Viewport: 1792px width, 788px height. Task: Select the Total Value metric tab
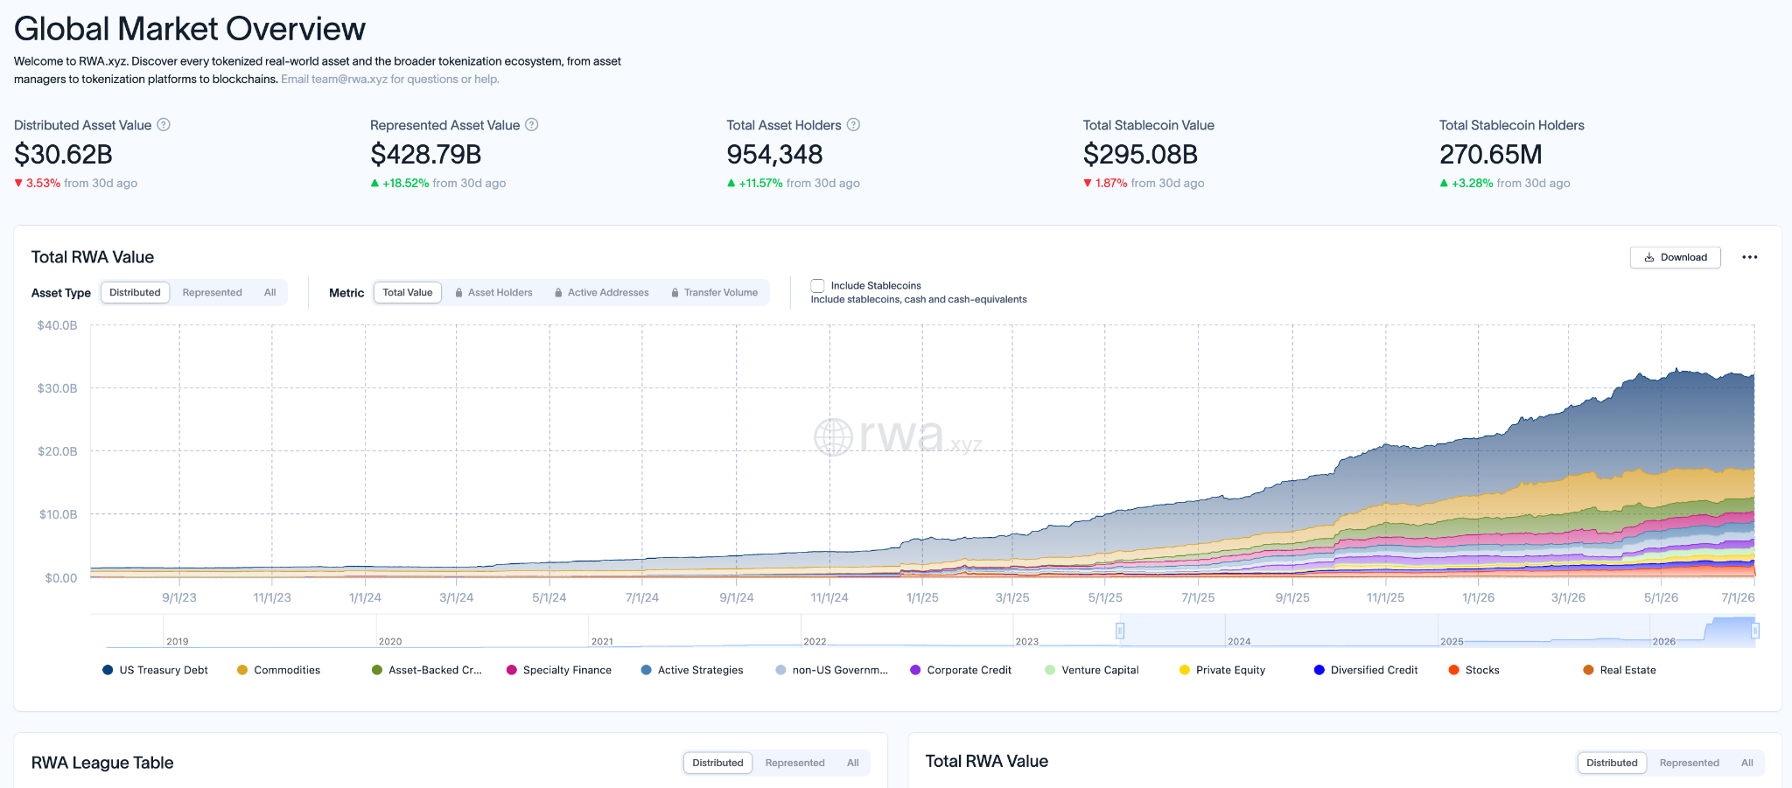[x=408, y=293]
